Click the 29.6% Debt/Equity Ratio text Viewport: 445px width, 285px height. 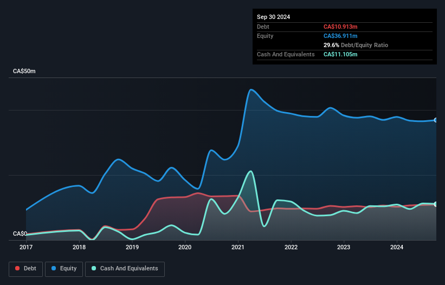pos(356,45)
